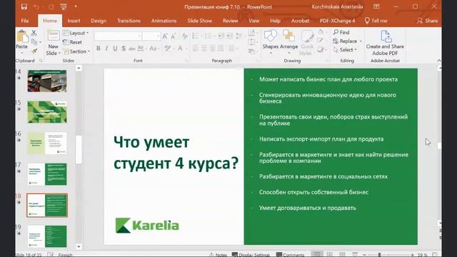457x257 pixels.
Task: Toggle Italic formatting
Action: point(106,49)
